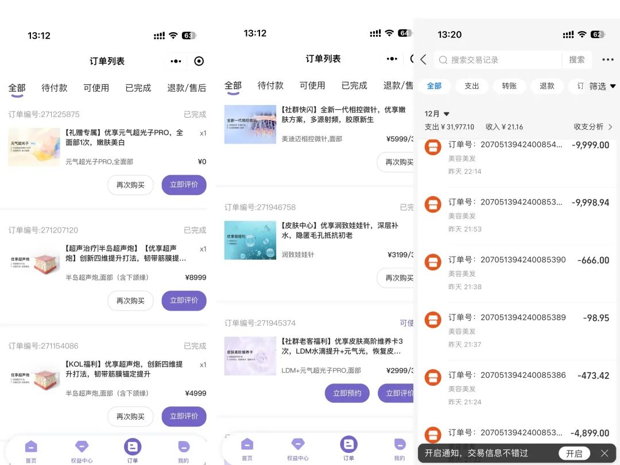This screenshot has height=465, width=620.
Task: Open the transaction amount -666.00
Action: [x=593, y=260]
